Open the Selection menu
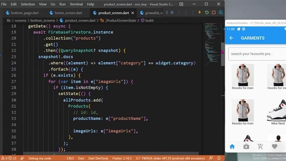The height and width of the screenshot is (161, 286). (x=28, y=4)
